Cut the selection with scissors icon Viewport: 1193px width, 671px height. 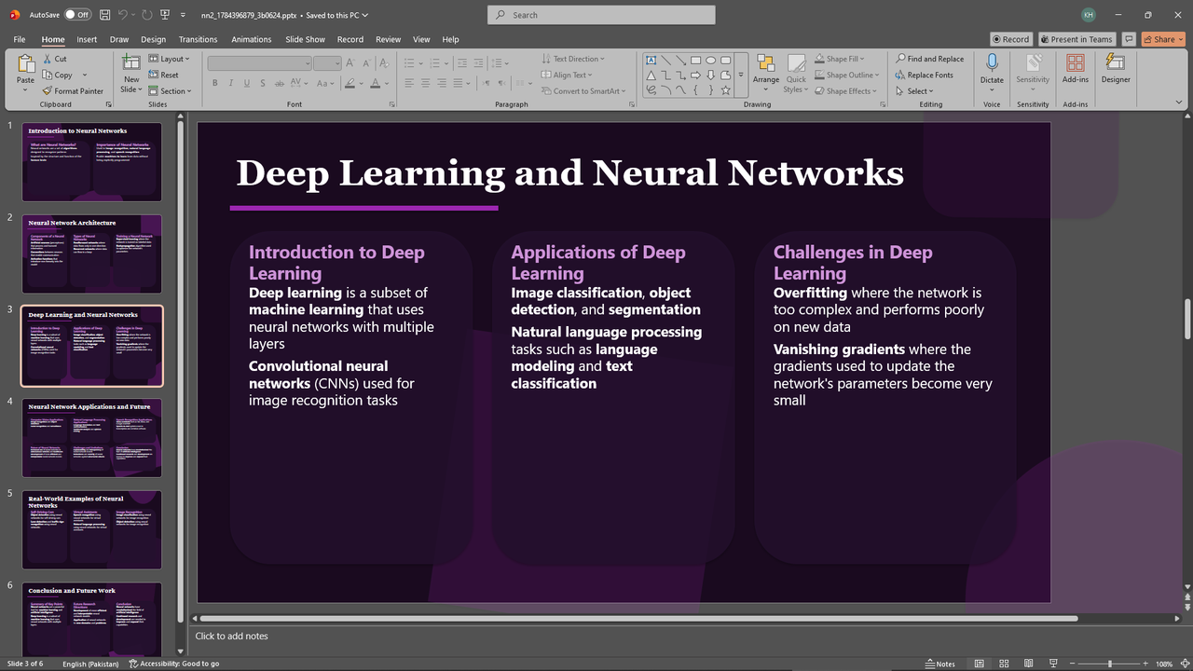[54, 59]
